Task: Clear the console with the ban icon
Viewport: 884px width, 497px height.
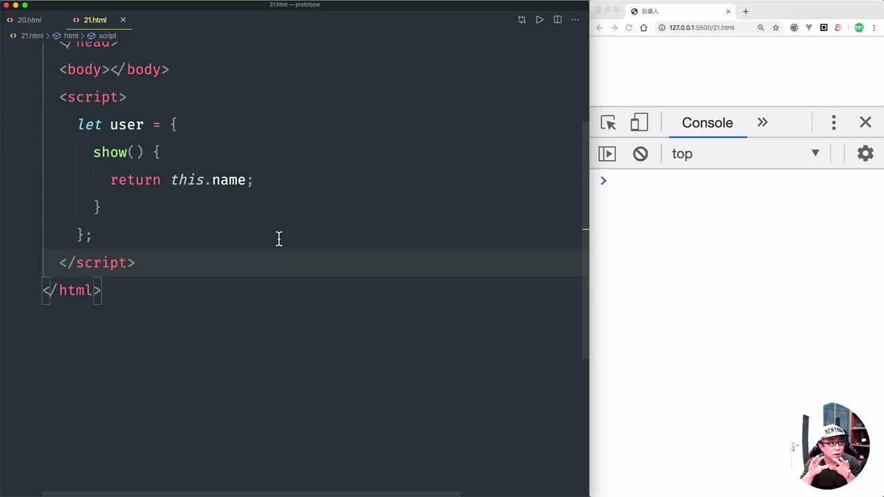Action: [x=640, y=153]
